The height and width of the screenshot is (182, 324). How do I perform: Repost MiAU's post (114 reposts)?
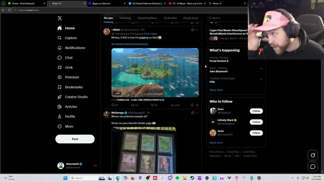point(134,105)
